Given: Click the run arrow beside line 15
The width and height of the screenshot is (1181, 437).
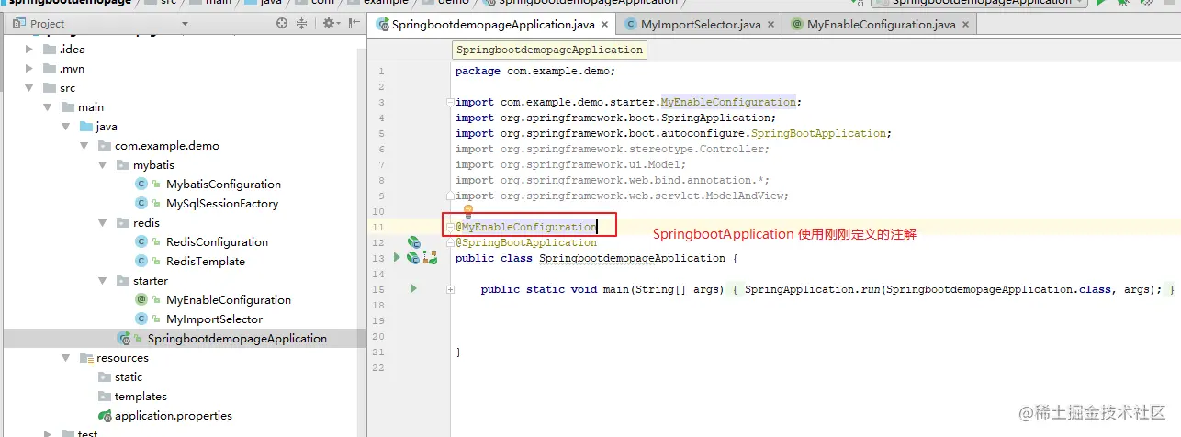Looking at the screenshot, I should [413, 289].
